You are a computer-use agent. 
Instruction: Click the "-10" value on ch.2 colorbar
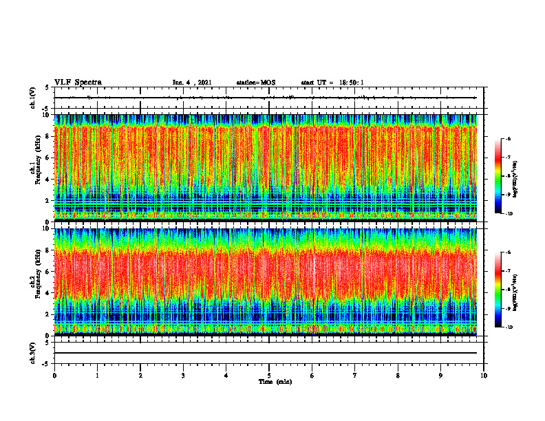(509, 327)
